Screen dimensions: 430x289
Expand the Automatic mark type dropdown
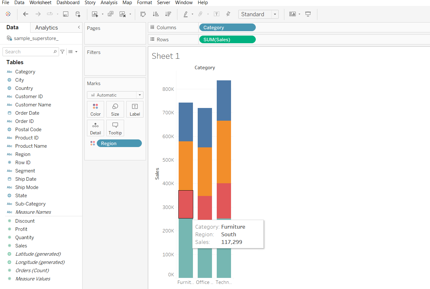[x=140, y=95]
